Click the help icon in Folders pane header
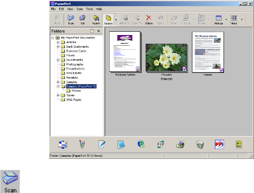 [x=92, y=31]
